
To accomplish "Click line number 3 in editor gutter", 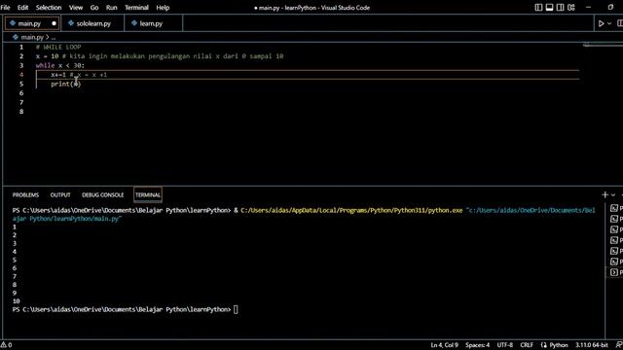I will tap(21, 65).
